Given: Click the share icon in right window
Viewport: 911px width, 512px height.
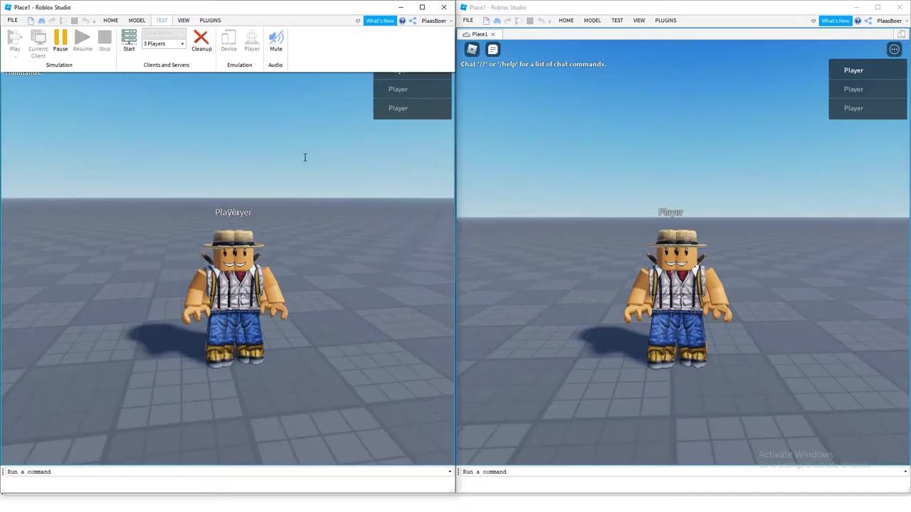Looking at the screenshot, I should [x=868, y=21].
